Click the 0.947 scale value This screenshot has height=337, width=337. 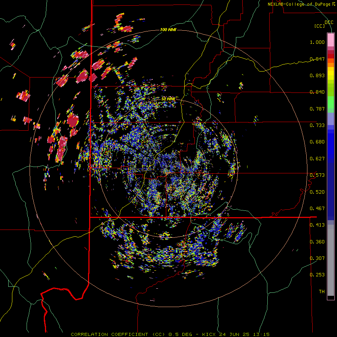(317, 59)
